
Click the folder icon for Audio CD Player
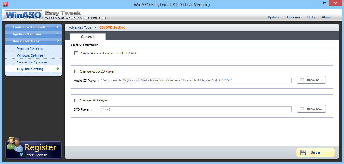tap(302, 80)
